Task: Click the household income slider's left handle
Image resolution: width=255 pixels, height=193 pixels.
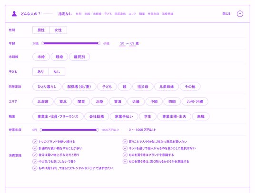Action: [x=41, y=130]
